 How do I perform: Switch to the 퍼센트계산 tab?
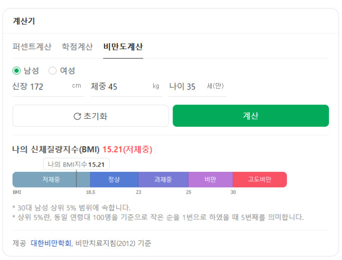point(32,47)
